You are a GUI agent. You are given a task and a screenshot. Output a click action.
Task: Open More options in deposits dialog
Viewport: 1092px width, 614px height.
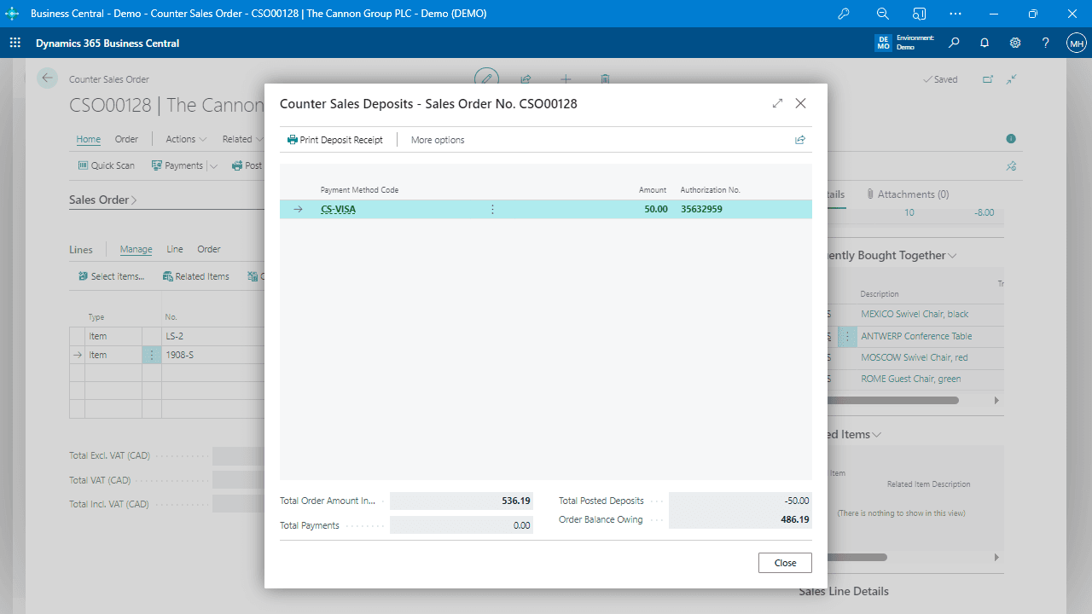[438, 140]
